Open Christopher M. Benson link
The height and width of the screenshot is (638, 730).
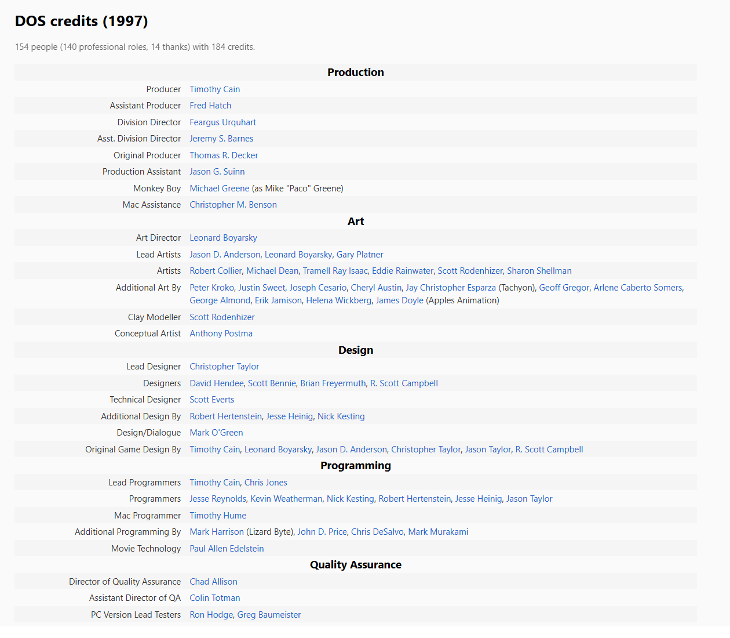point(233,205)
